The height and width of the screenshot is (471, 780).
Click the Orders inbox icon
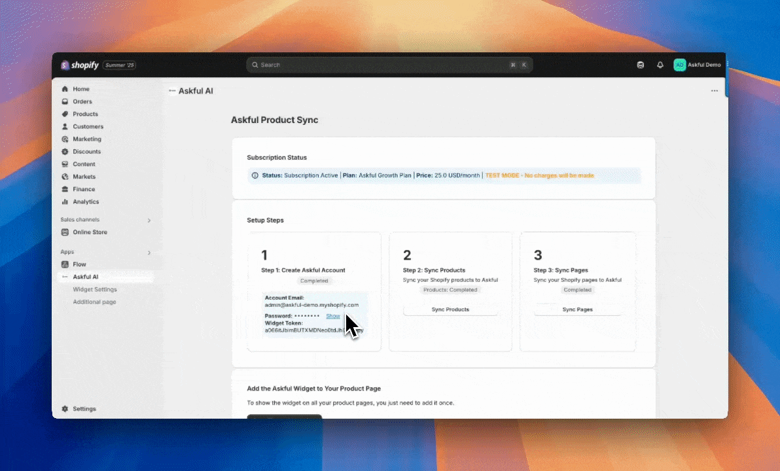click(65, 101)
